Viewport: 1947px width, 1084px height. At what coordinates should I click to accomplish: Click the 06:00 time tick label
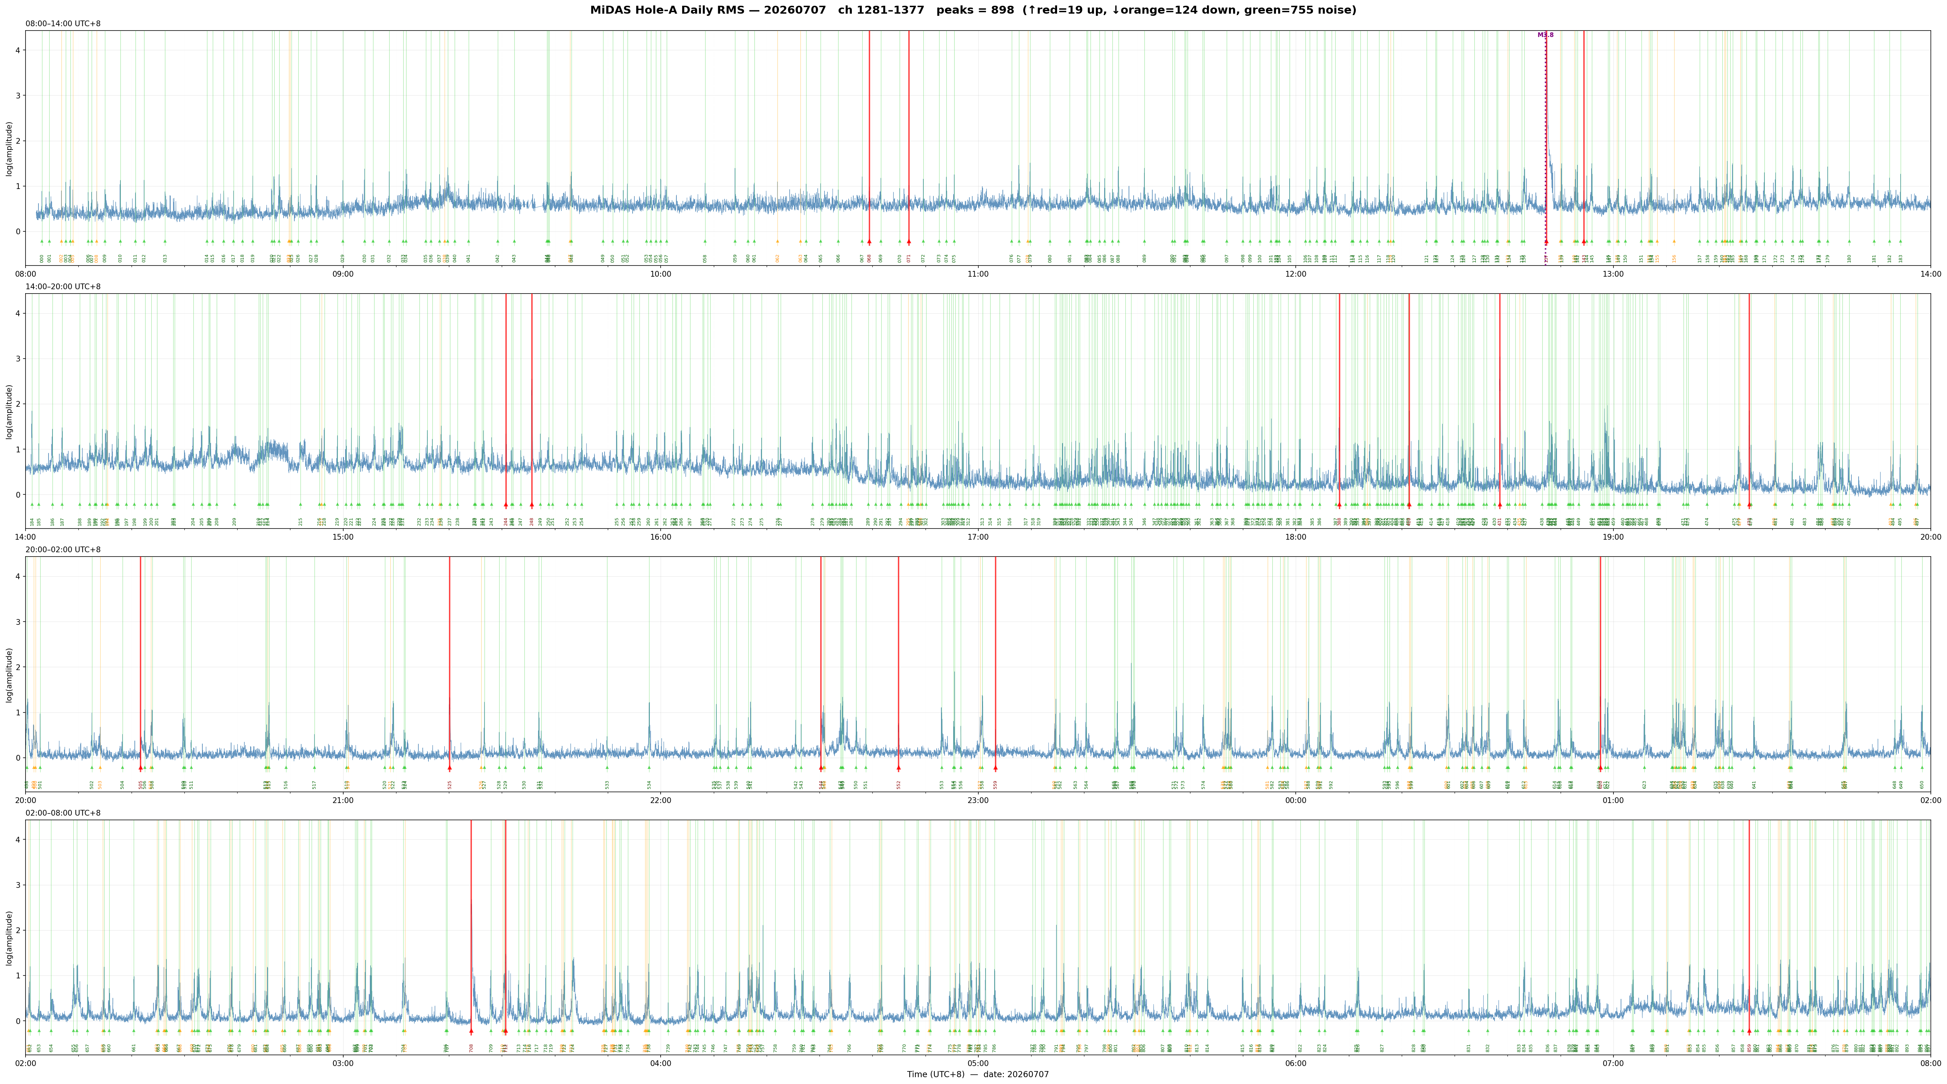tap(1295, 1063)
